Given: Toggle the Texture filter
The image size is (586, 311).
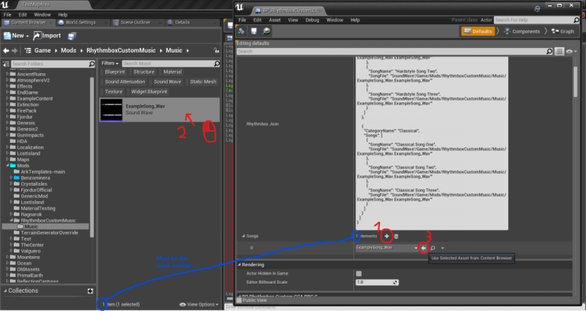Looking at the screenshot, I should tap(113, 91).
